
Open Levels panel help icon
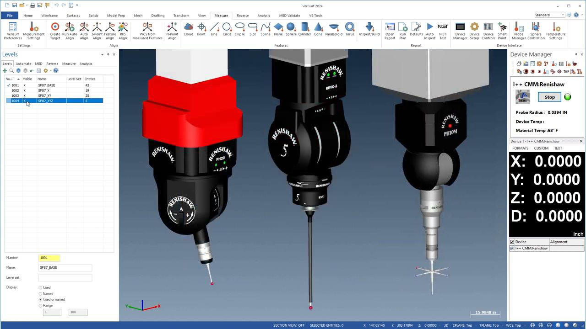tap(56, 70)
